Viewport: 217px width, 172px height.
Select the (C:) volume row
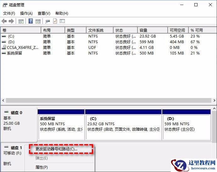(108, 36)
